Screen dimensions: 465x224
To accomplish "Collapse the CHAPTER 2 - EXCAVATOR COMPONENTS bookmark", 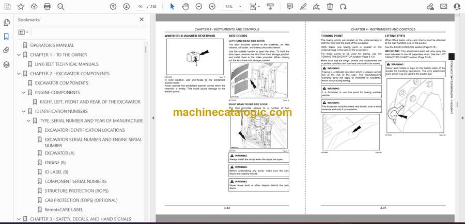I will point(19,74).
